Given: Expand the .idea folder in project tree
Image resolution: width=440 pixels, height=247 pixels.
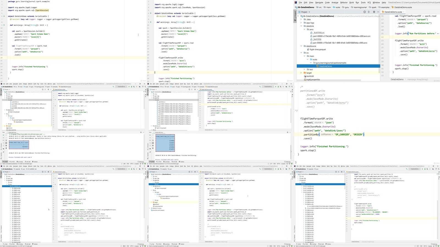Looking at the screenshot, I should click(301, 20).
